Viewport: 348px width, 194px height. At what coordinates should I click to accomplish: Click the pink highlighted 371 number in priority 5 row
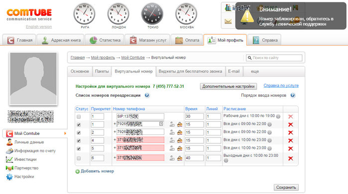[140, 148]
